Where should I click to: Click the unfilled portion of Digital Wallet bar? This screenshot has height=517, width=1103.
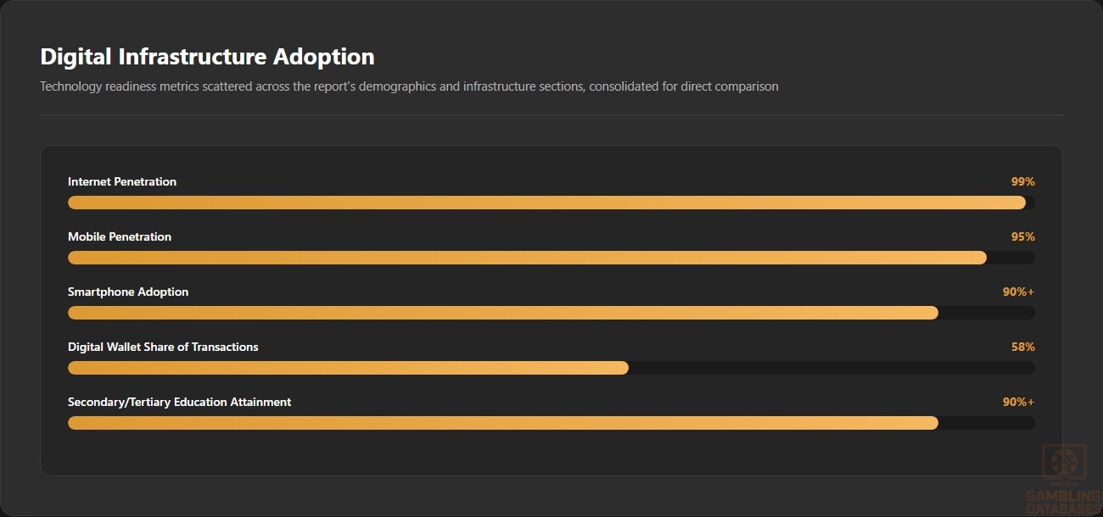[x=831, y=368]
